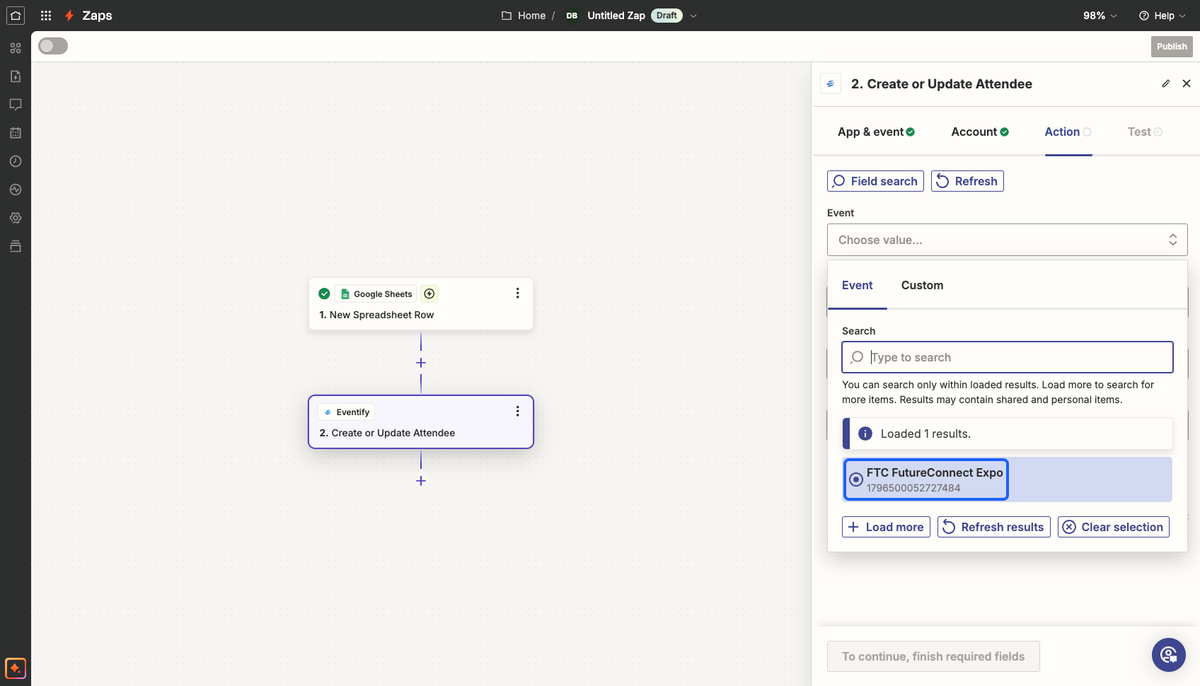Viewport: 1200px width, 686px height.
Task: Select the FTC FutureConnect Expo radio option
Action: pos(856,479)
